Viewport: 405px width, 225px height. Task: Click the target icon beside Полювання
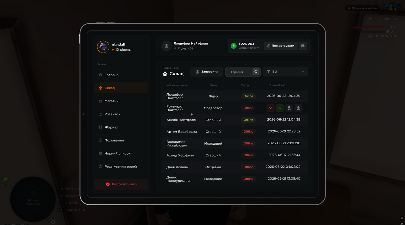pyautogui.click(x=100, y=140)
